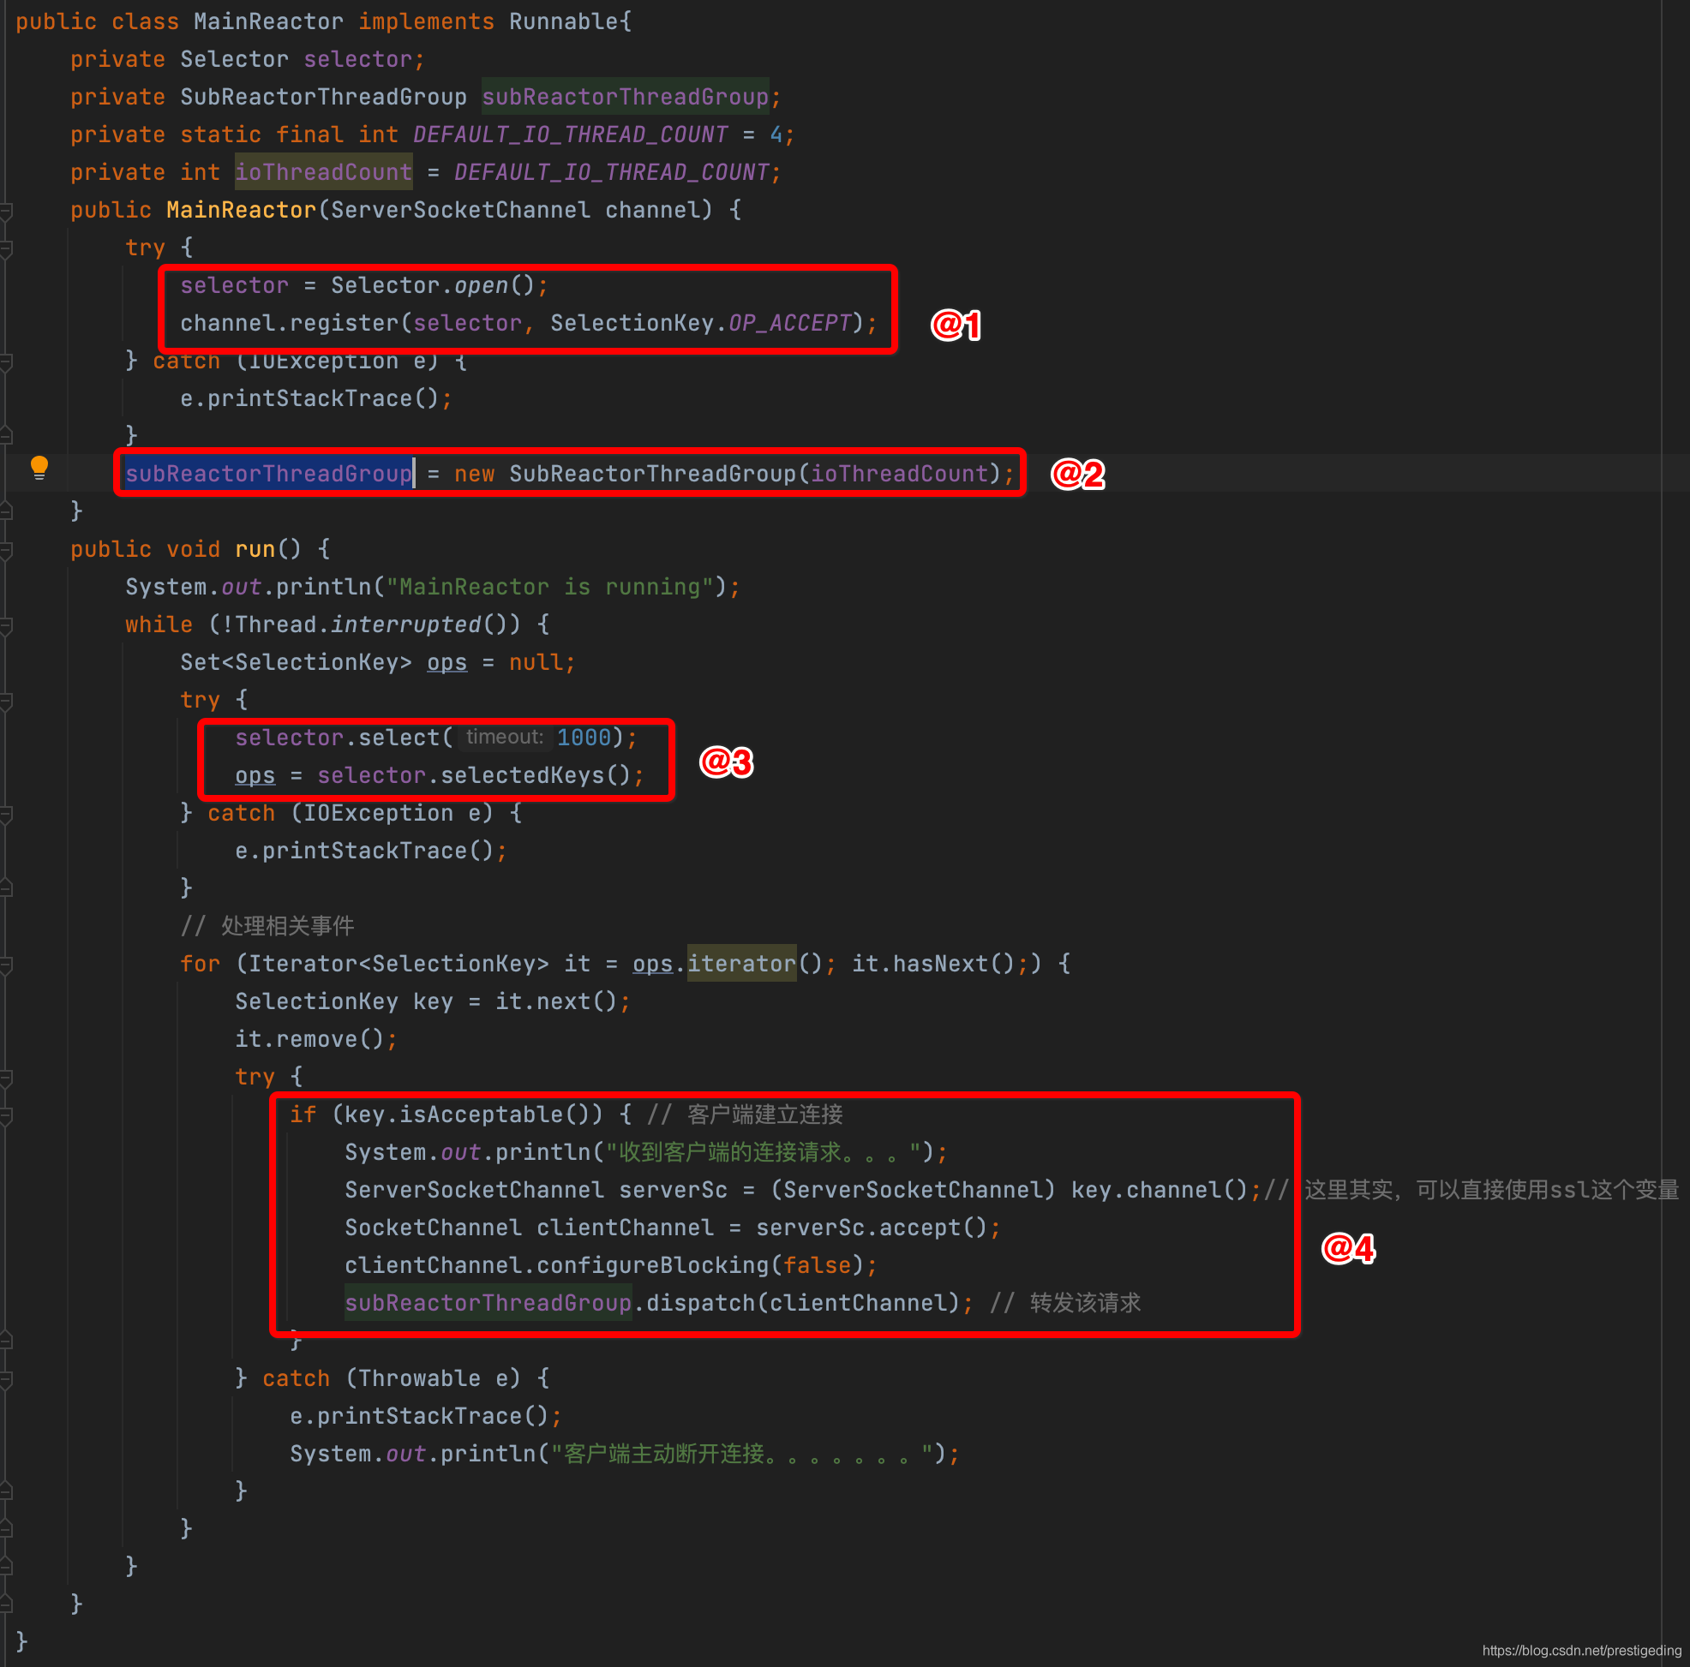Click the "// 转发该请求" comment

click(x=1065, y=1302)
